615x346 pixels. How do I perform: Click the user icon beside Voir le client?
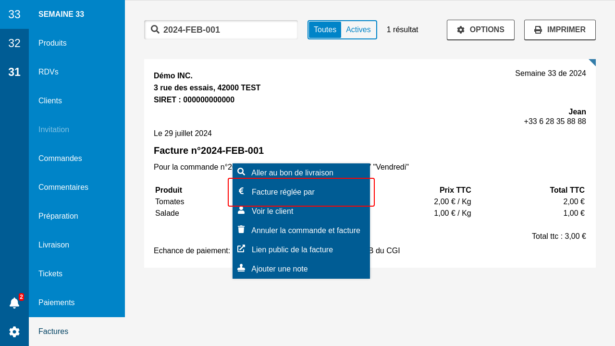coord(241,210)
